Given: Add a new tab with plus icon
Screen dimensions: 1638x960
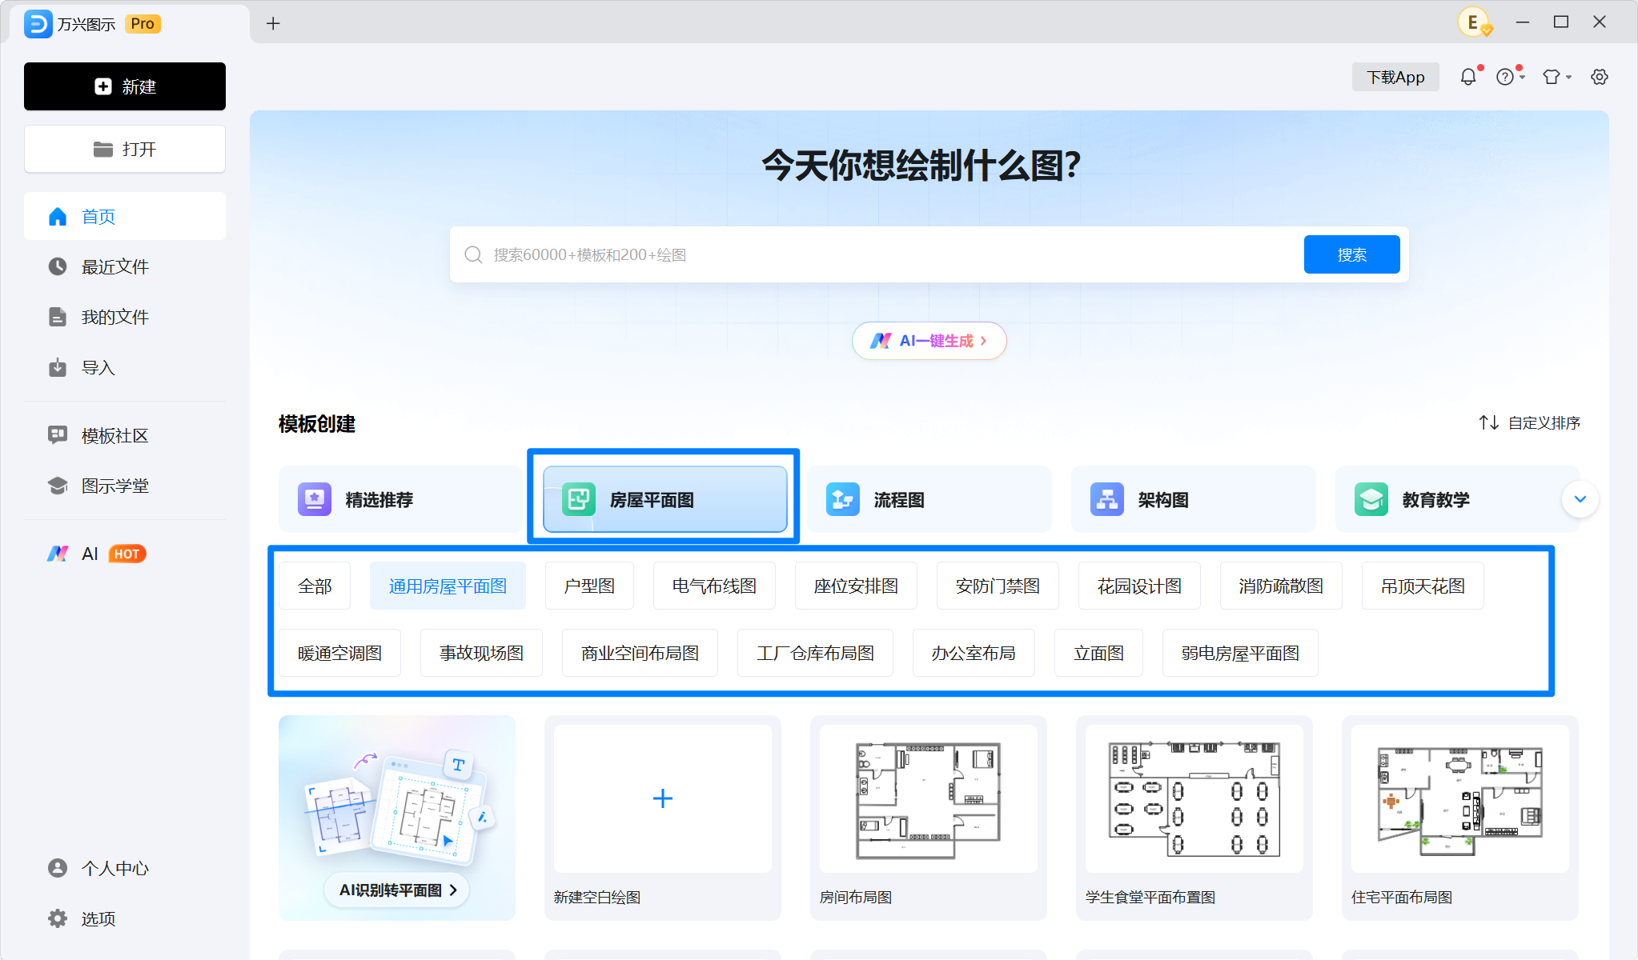Looking at the screenshot, I should pyautogui.click(x=273, y=23).
